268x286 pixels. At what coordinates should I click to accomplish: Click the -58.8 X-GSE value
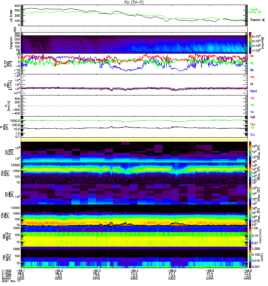point(247,271)
